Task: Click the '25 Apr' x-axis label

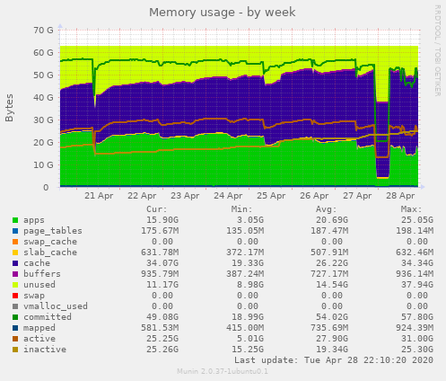Action: coord(271,196)
